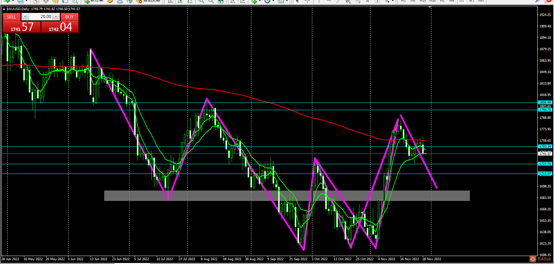Toggle the AutoTrading toolbar button
554x264 pixels.
coord(148,1)
